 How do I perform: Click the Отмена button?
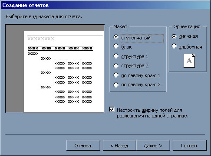[83, 146]
